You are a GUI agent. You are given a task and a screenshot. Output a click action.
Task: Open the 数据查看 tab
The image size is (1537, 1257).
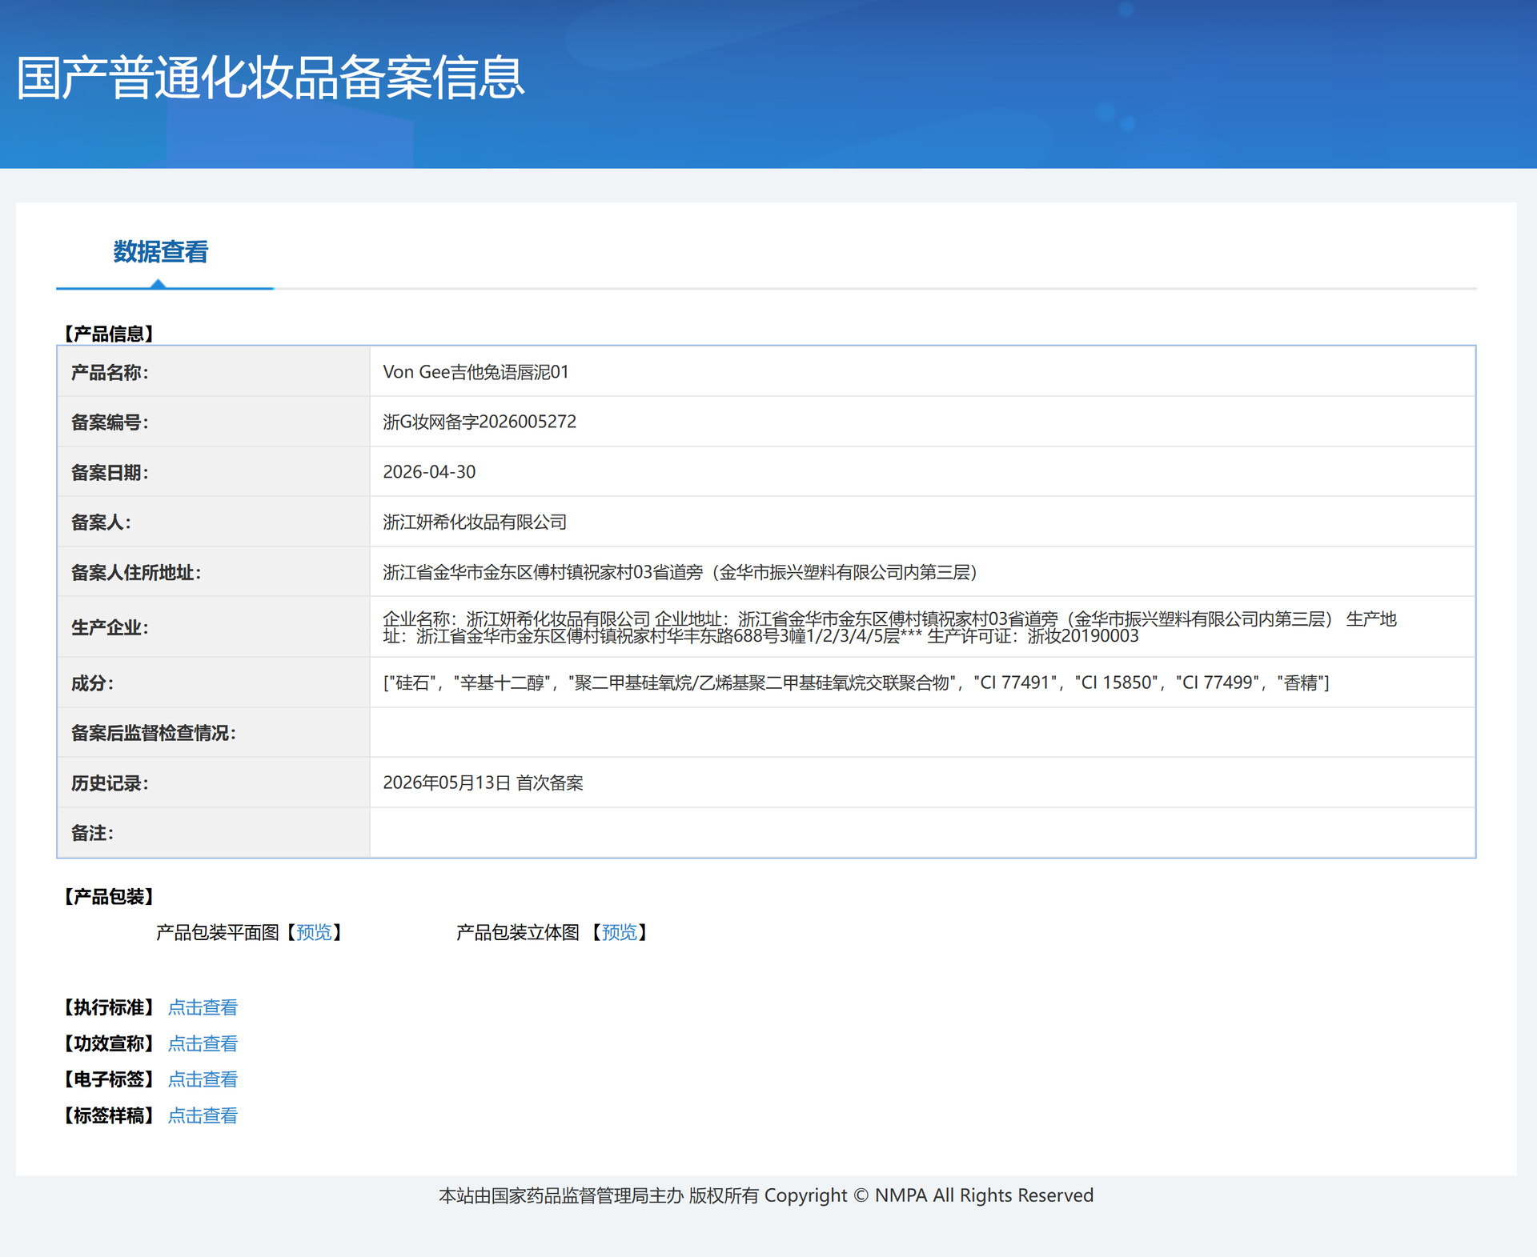(161, 252)
